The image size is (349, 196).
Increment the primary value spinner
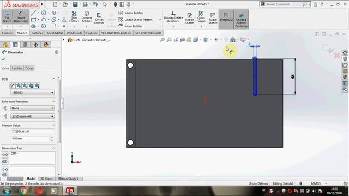point(52,138)
